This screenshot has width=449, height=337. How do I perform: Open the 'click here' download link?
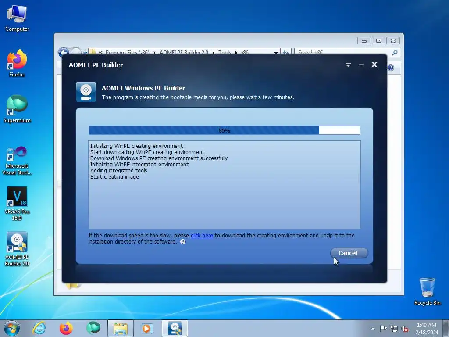(x=202, y=235)
